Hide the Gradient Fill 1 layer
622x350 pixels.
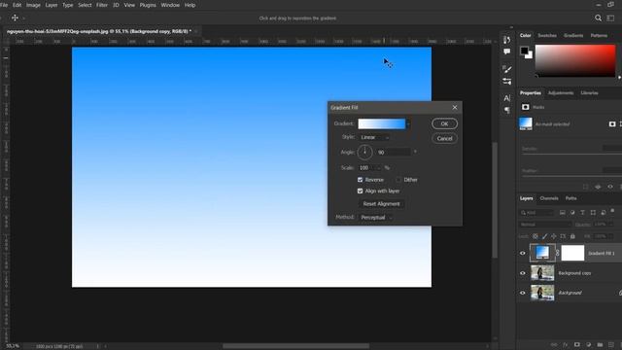(523, 253)
